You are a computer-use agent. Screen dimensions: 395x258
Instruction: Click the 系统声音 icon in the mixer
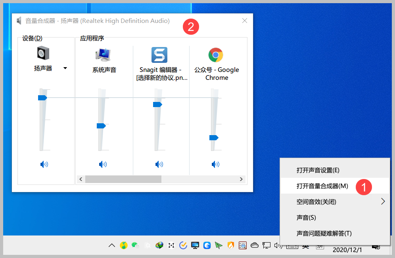[x=103, y=55]
